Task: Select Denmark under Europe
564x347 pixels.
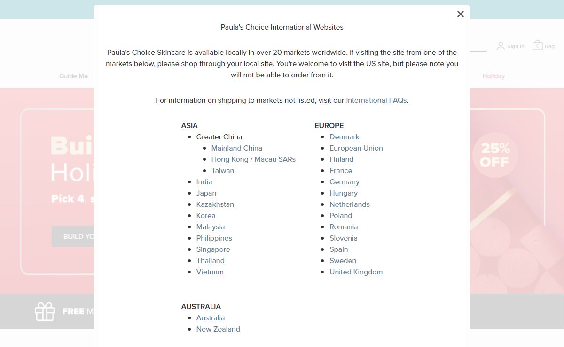Action: coord(345,137)
